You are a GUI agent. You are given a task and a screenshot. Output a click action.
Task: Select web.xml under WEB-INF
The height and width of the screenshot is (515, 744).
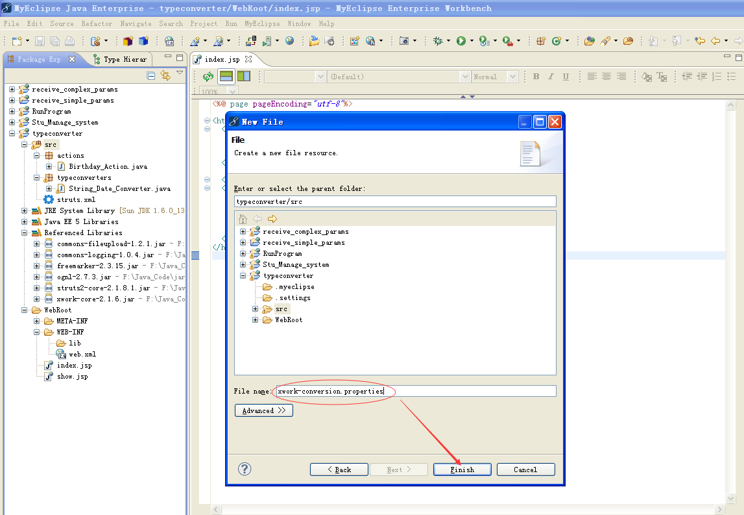coord(82,354)
